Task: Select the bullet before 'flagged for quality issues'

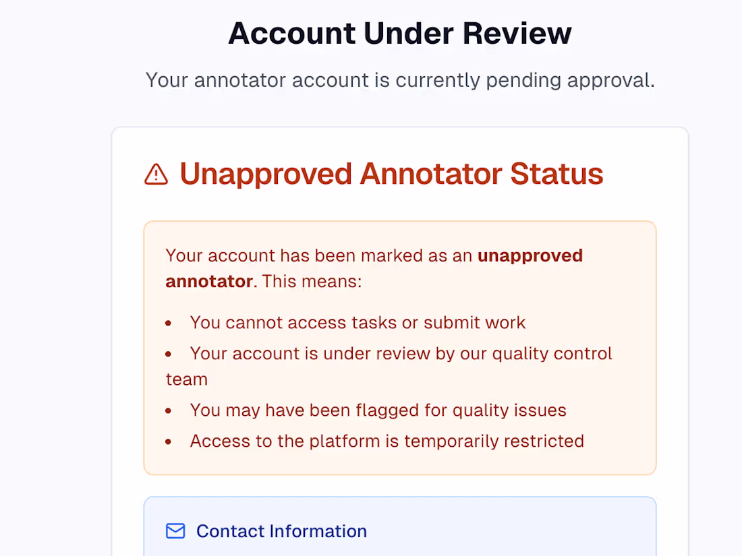Action: coord(167,411)
